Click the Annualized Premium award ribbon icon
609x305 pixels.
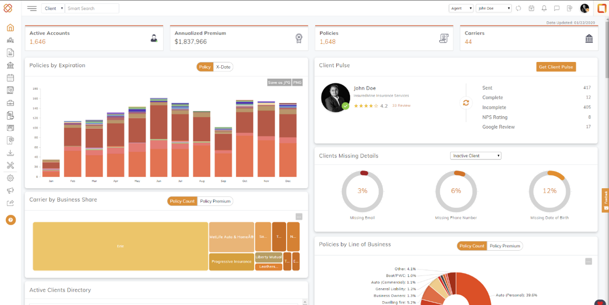[299, 38]
